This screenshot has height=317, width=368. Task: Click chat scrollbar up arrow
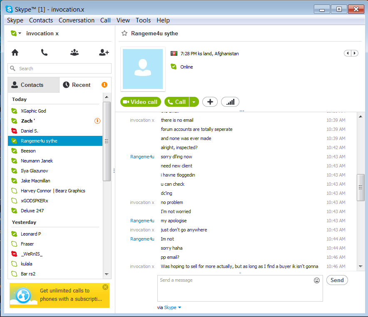(x=361, y=117)
